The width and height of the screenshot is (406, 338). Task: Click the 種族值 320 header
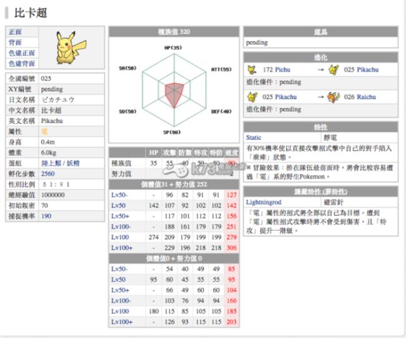click(x=174, y=32)
